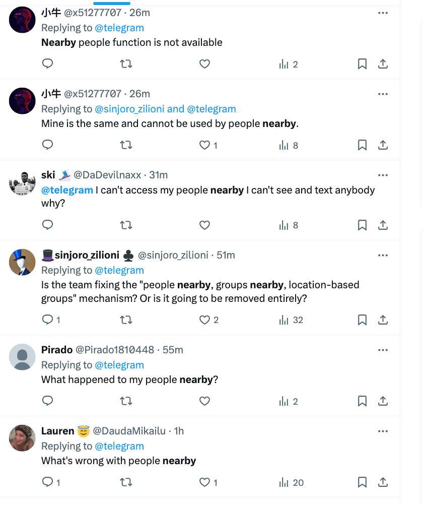Image resolution: width=423 pixels, height=505 pixels.
Task: Like the "Mine is the same" tweet
Action: point(204,145)
